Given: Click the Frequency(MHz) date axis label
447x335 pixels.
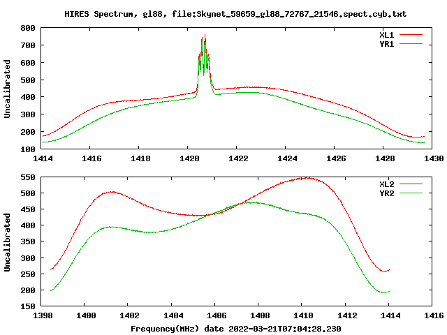Looking at the screenshot, I should click(x=236, y=329).
